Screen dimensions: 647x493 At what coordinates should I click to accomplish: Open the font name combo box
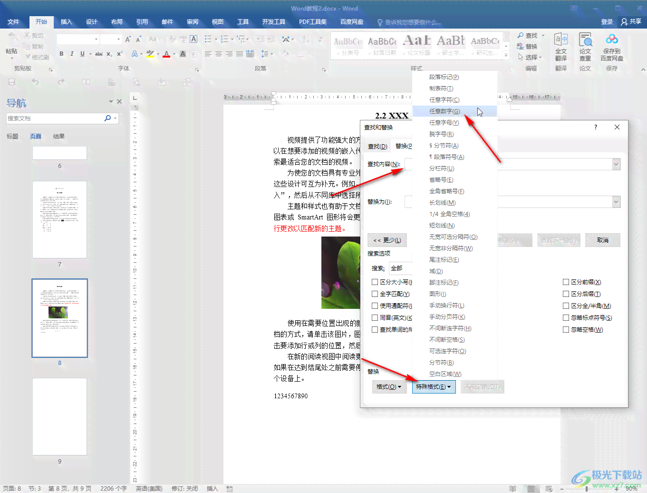pyautogui.click(x=78, y=39)
